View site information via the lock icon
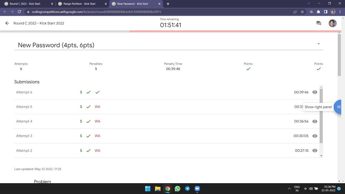Image resolution: width=345 pixels, height=194 pixels. point(28,12)
